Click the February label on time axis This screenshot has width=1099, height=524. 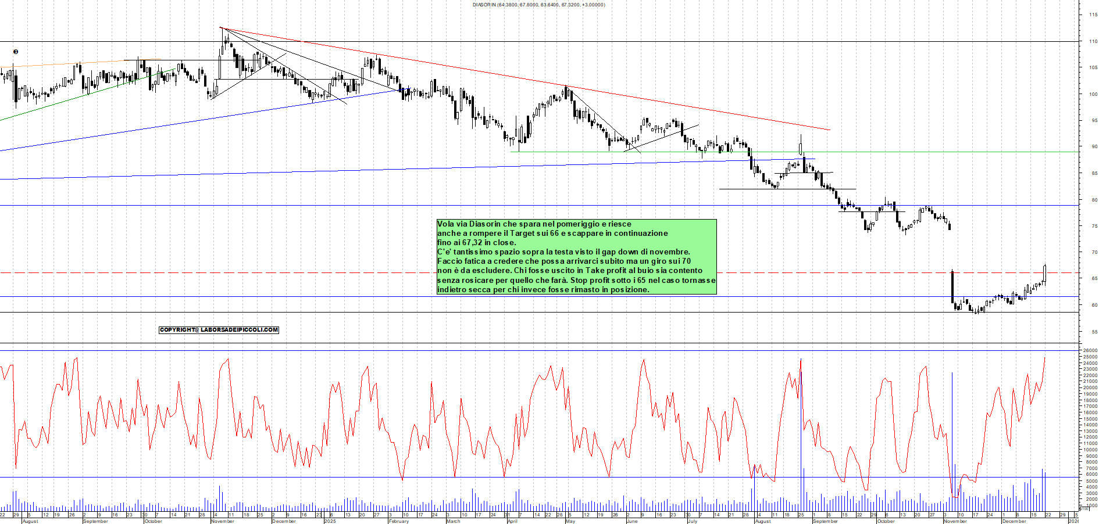399,521
